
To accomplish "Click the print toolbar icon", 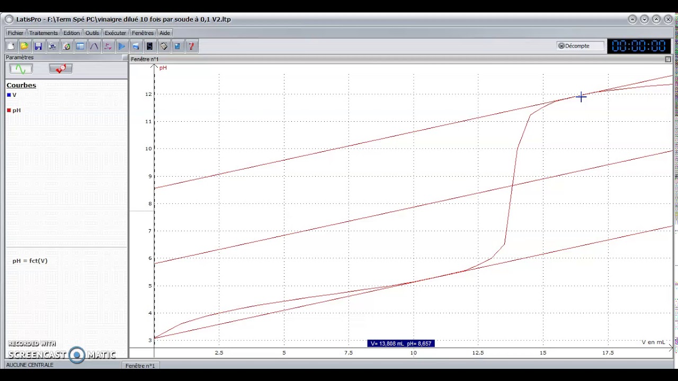I will click(x=52, y=47).
